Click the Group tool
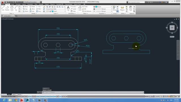 pyautogui.click(x=114, y=8)
